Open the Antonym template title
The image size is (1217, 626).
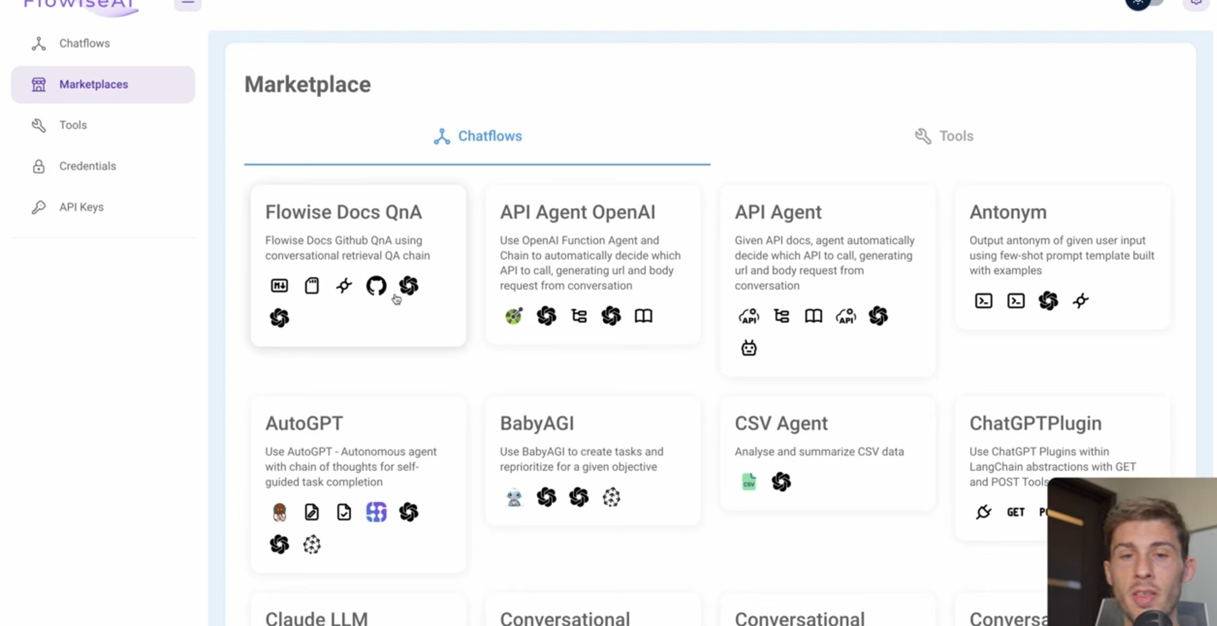[1008, 212]
